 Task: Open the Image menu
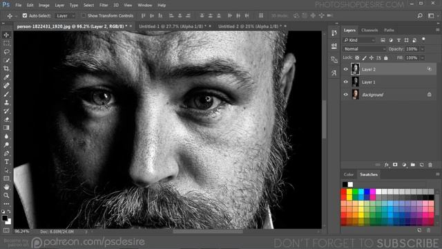tap(44, 5)
